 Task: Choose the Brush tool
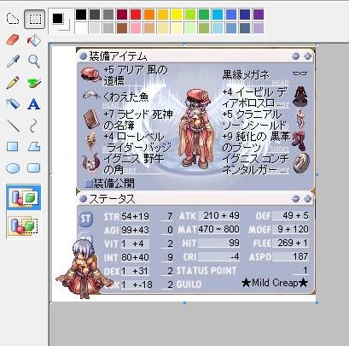[34, 83]
